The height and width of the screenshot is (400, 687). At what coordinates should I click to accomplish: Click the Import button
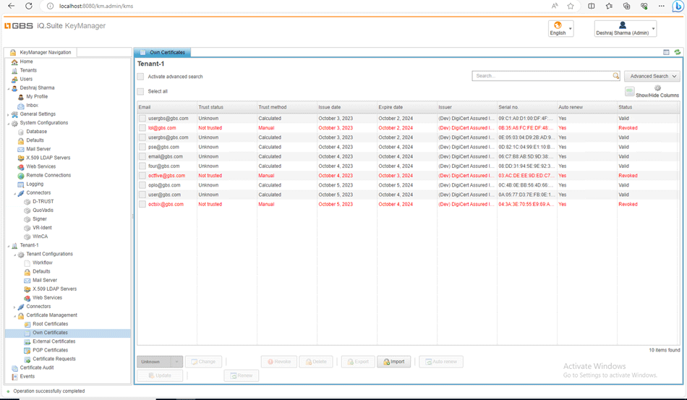[x=394, y=362]
